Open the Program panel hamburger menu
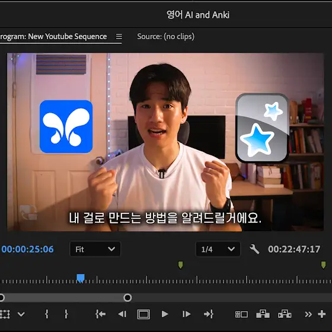The width and height of the screenshot is (332, 332). [119, 36]
